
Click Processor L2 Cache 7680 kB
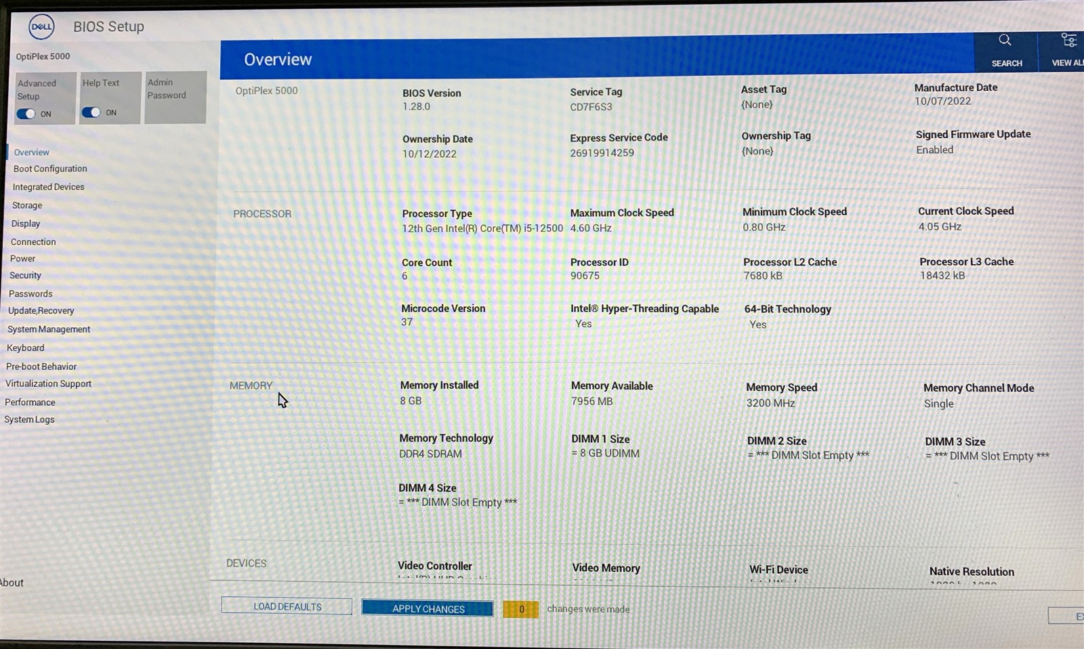coord(763,276)
